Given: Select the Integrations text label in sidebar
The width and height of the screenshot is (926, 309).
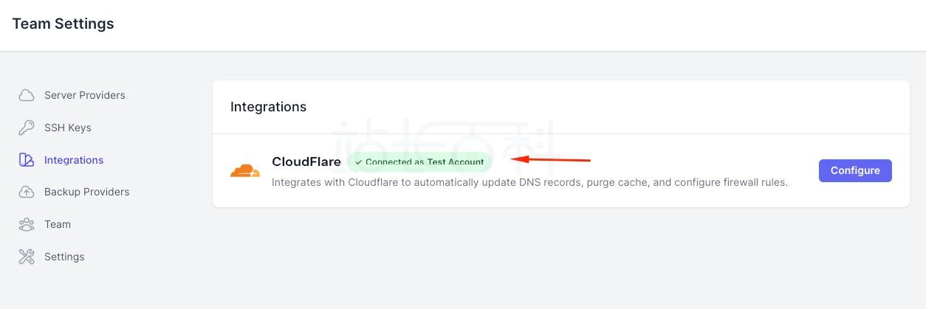Looking at the screenshot, I should coord(74,160).
